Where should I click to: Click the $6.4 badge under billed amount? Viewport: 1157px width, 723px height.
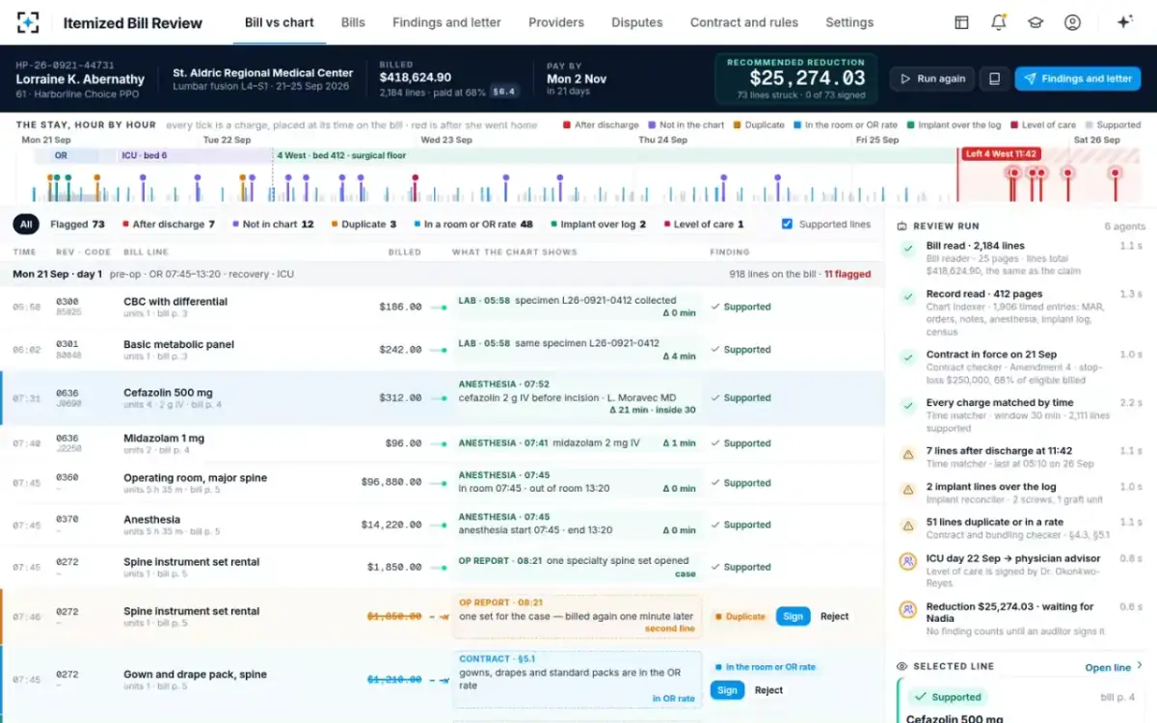coord(504,92)
